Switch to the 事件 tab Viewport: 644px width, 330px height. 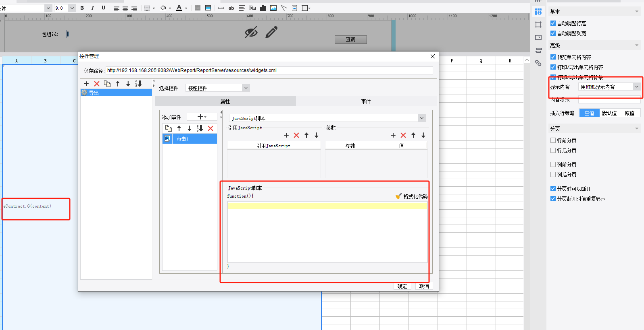point(366,101)
